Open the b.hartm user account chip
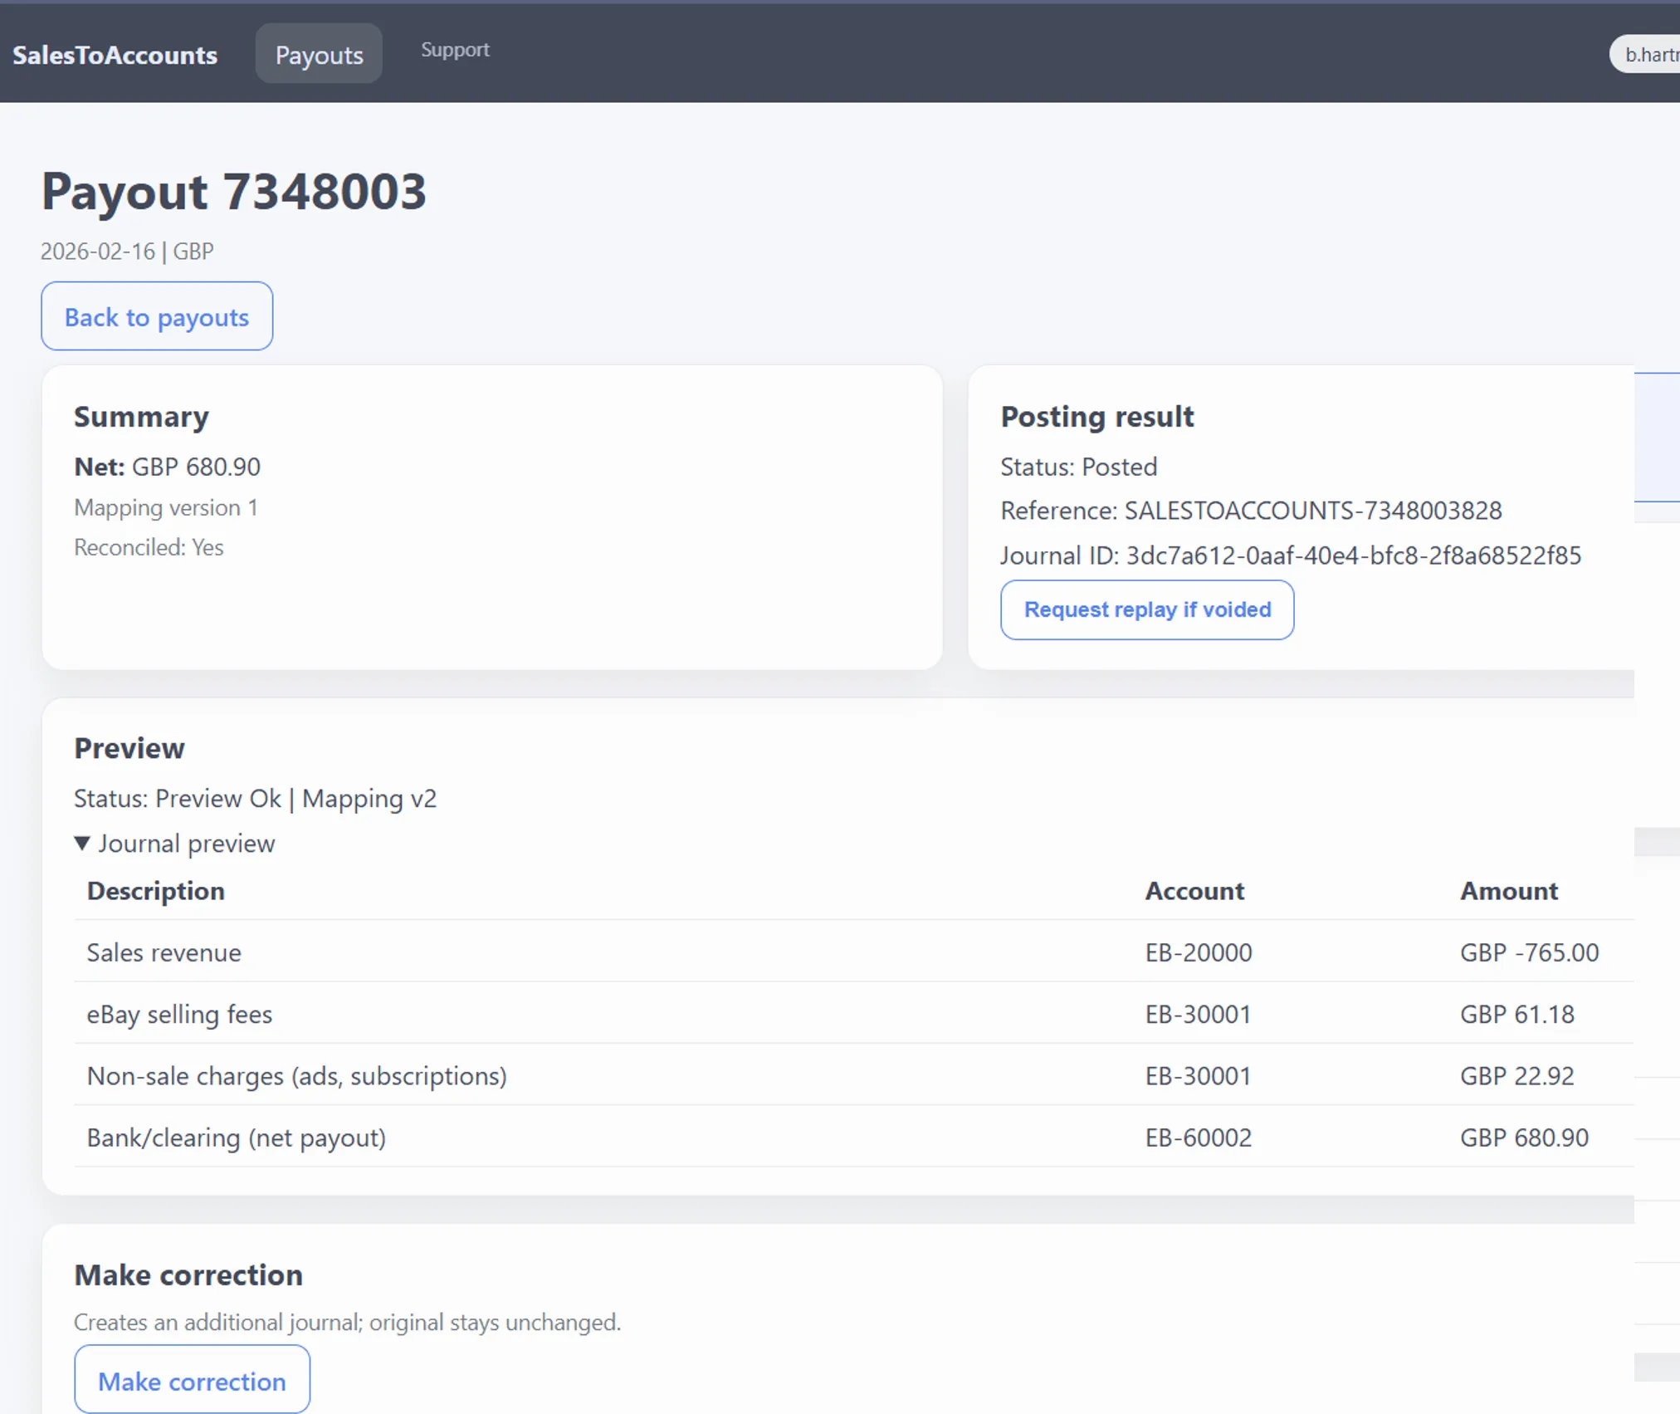Viewport: 1680px width, 1414px height. pyautogui.click(x=1650, y=54)
